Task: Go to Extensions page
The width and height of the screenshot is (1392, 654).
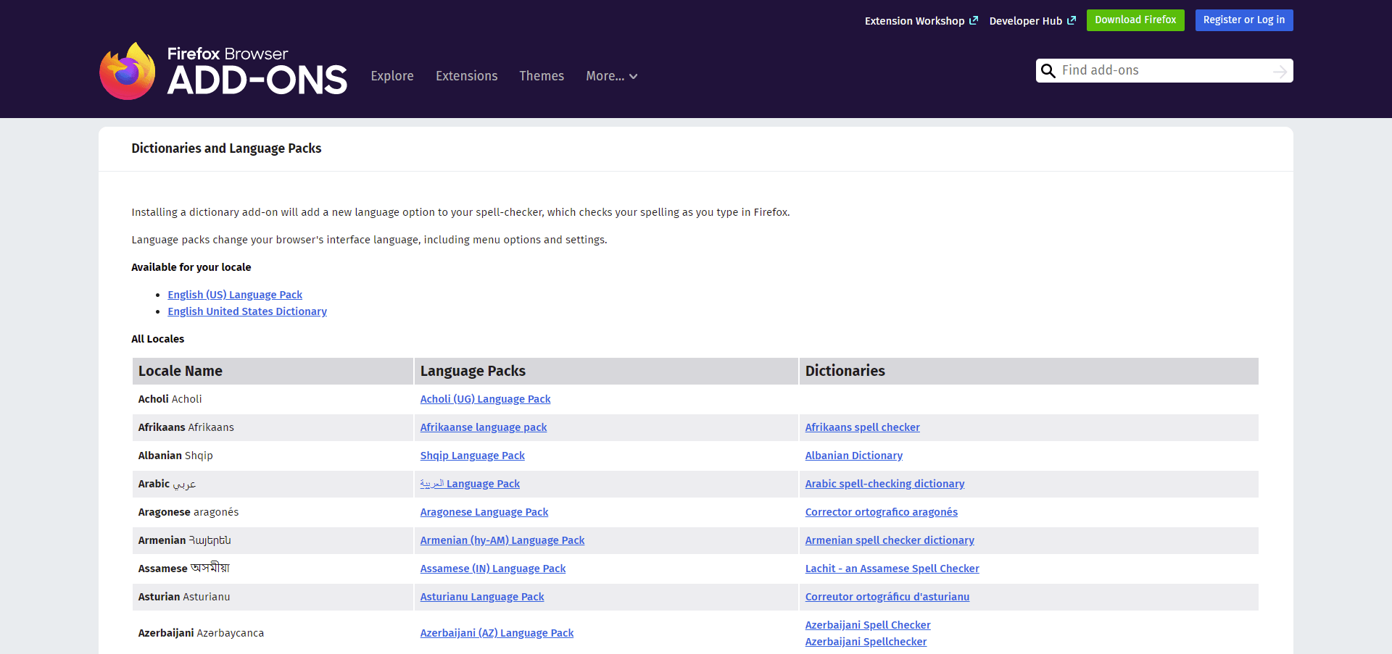Action: [x=467, y=76]
